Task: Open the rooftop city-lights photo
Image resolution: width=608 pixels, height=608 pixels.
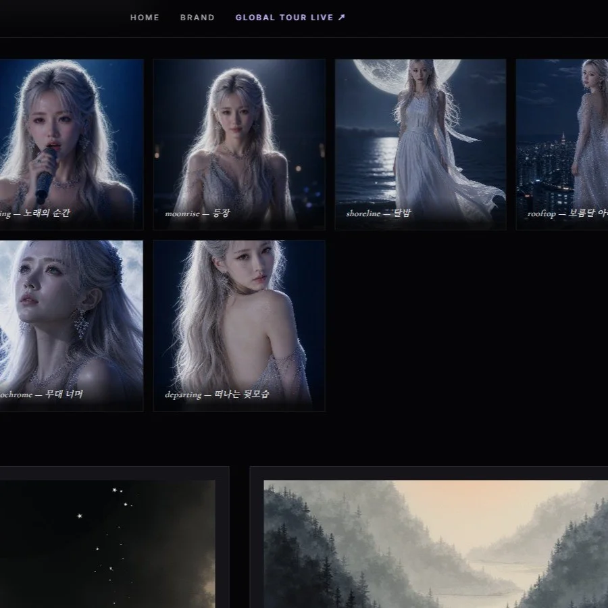Action: tap(562, 145)
